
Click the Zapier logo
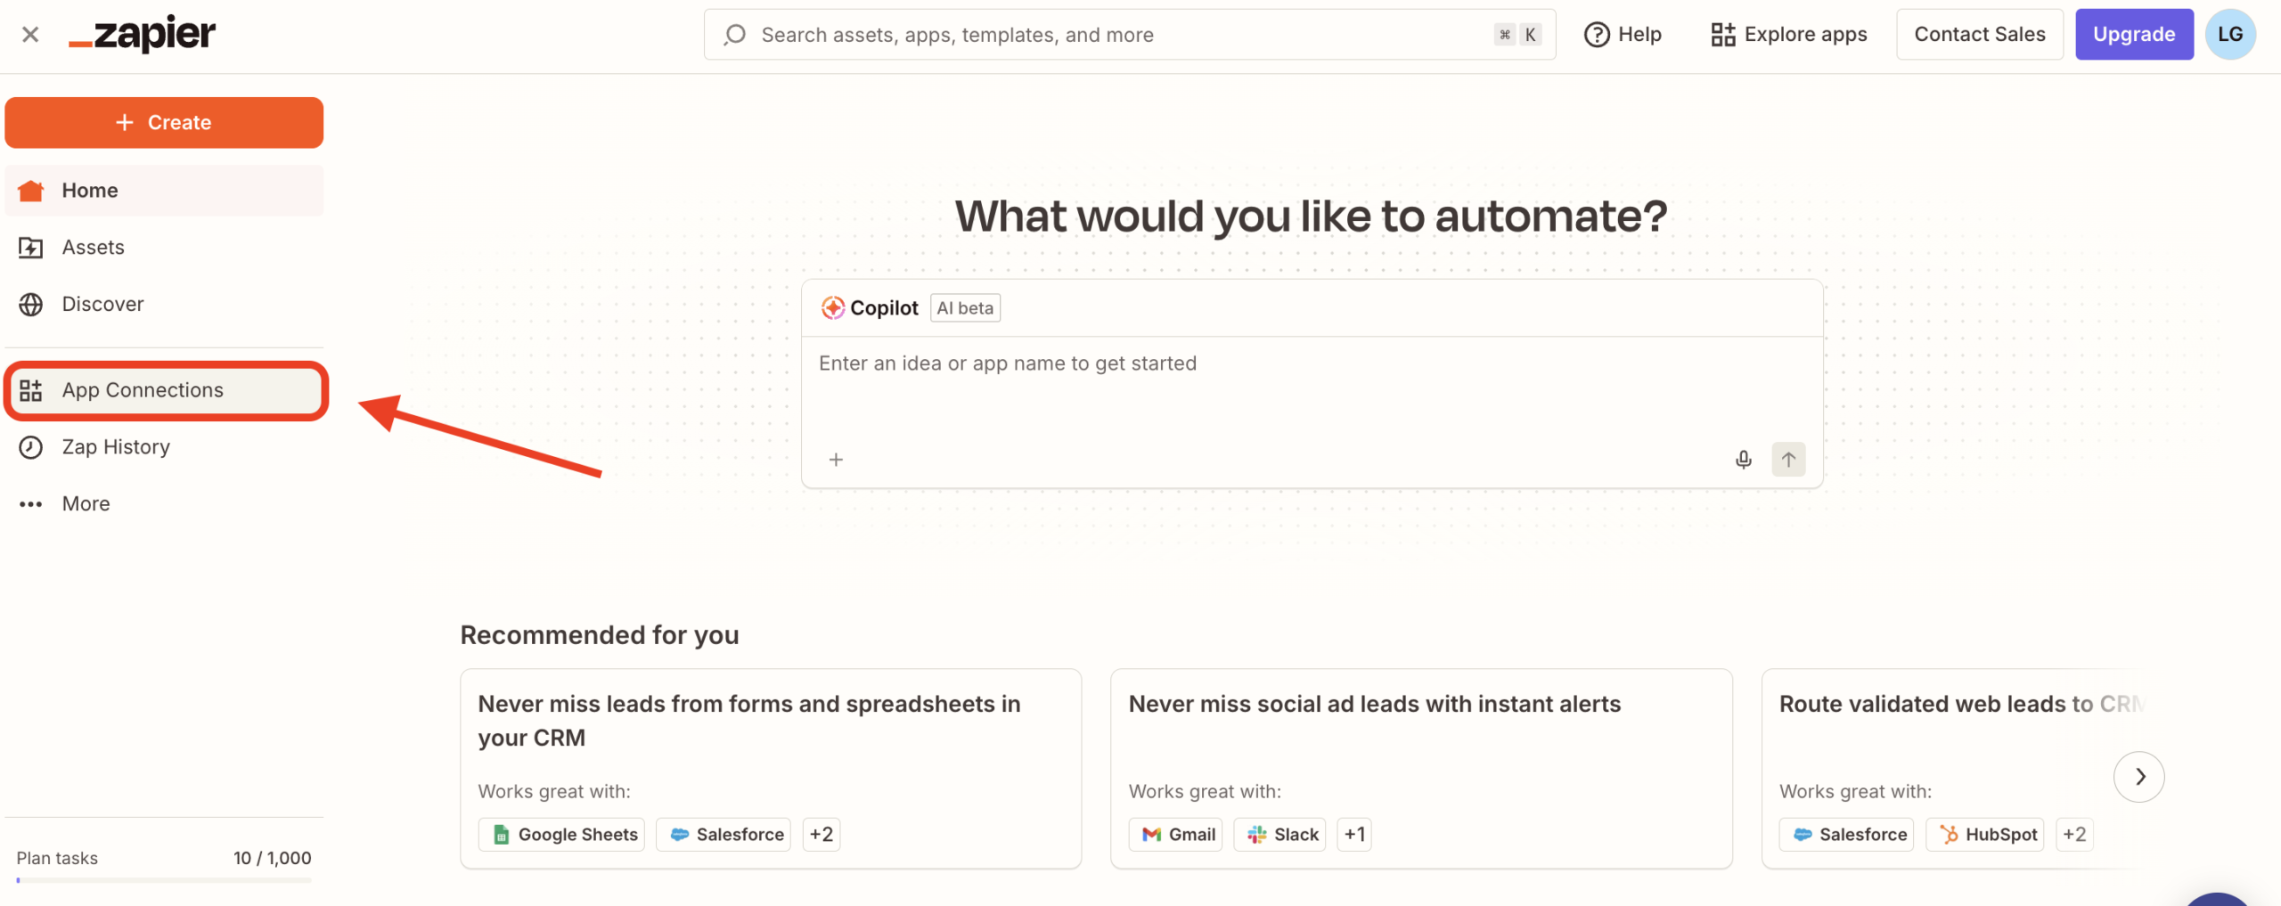[143, 35]
